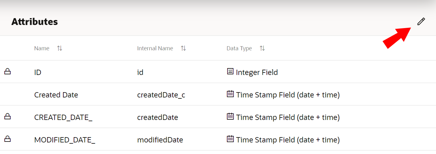Click the Data Type column header
The width and height of the screenshot is (436, 154).
[x=239, y=48]
